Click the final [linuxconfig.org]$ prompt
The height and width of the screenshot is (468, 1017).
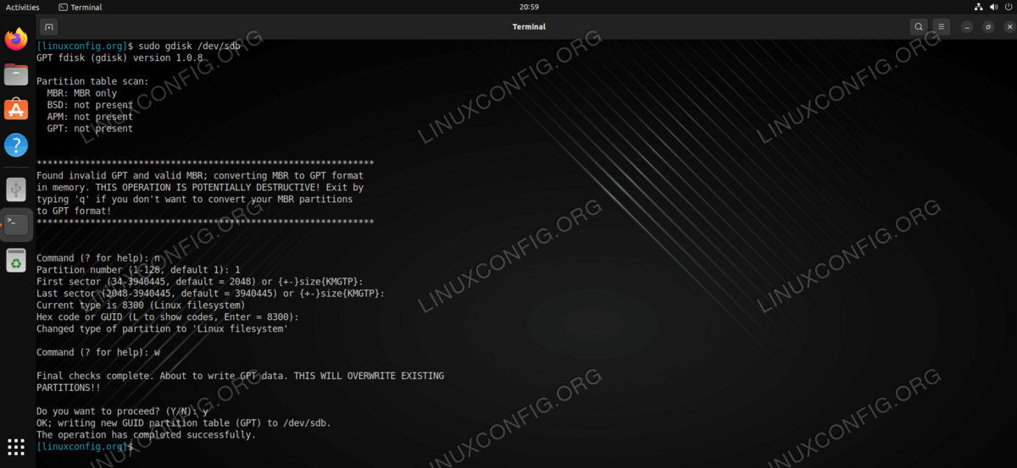pos(85,446)
